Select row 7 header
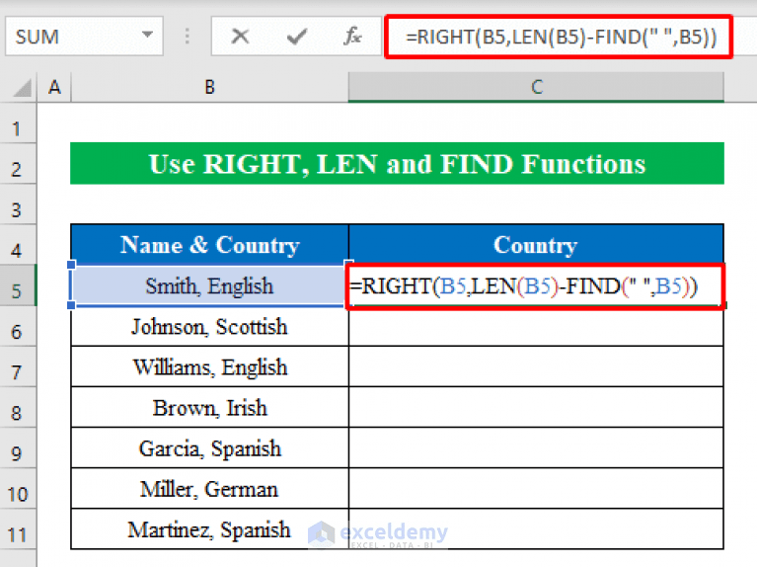This screenshot has width=757, height=567. pos(18,366)
